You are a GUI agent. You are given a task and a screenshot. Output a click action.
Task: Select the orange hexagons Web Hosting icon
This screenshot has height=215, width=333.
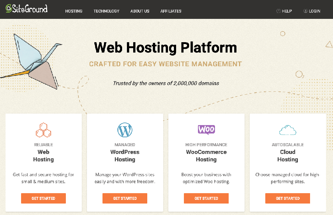pos(43,130)
